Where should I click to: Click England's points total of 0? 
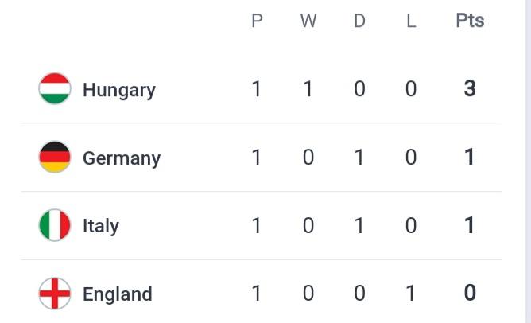point(470,294)
